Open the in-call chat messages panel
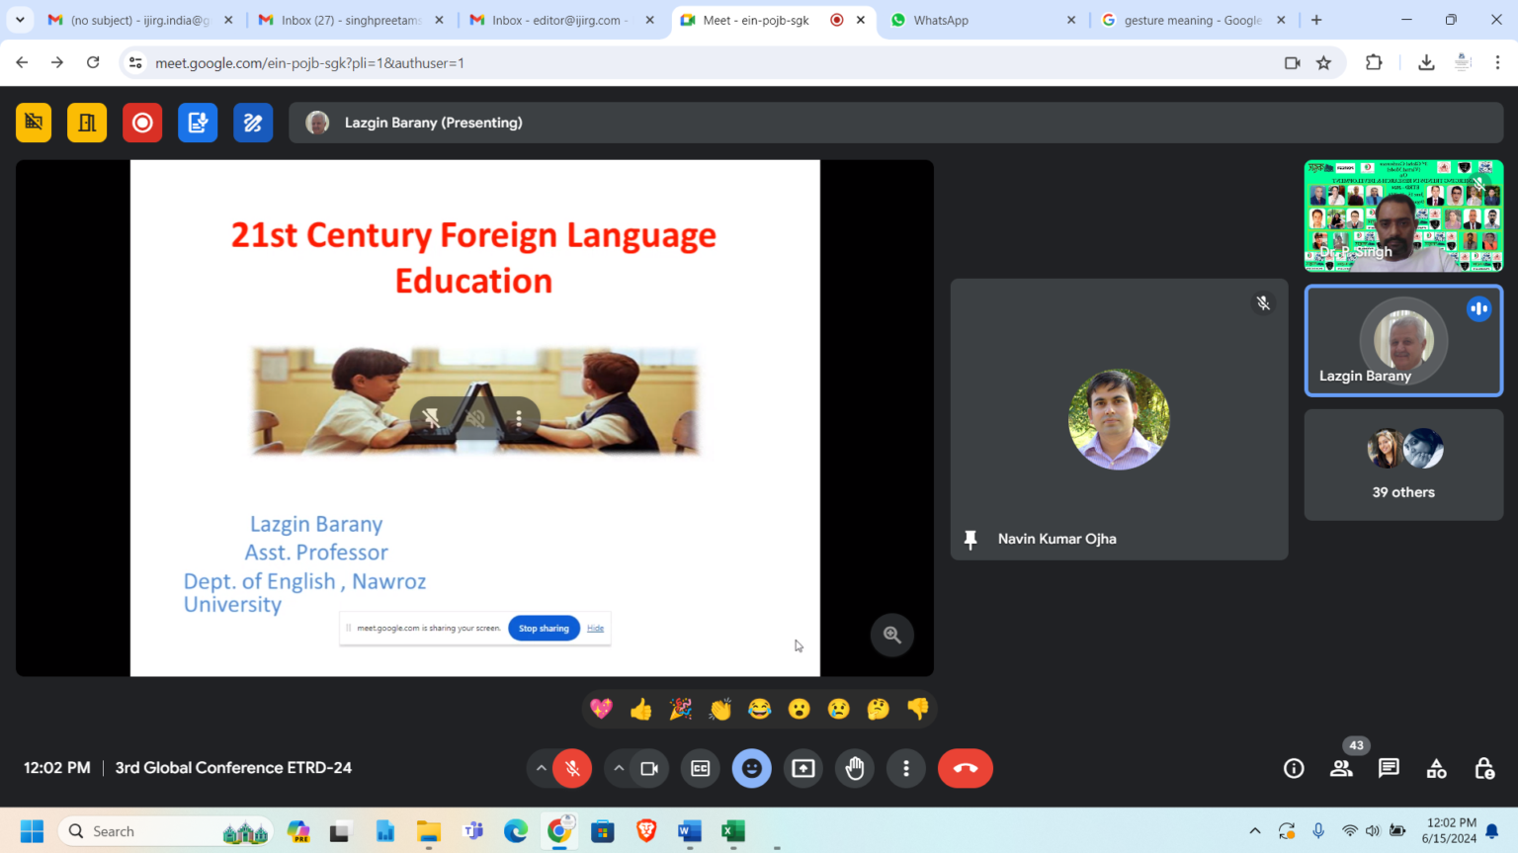This screenshot has width=1518, height=853. click(1389, 768)
